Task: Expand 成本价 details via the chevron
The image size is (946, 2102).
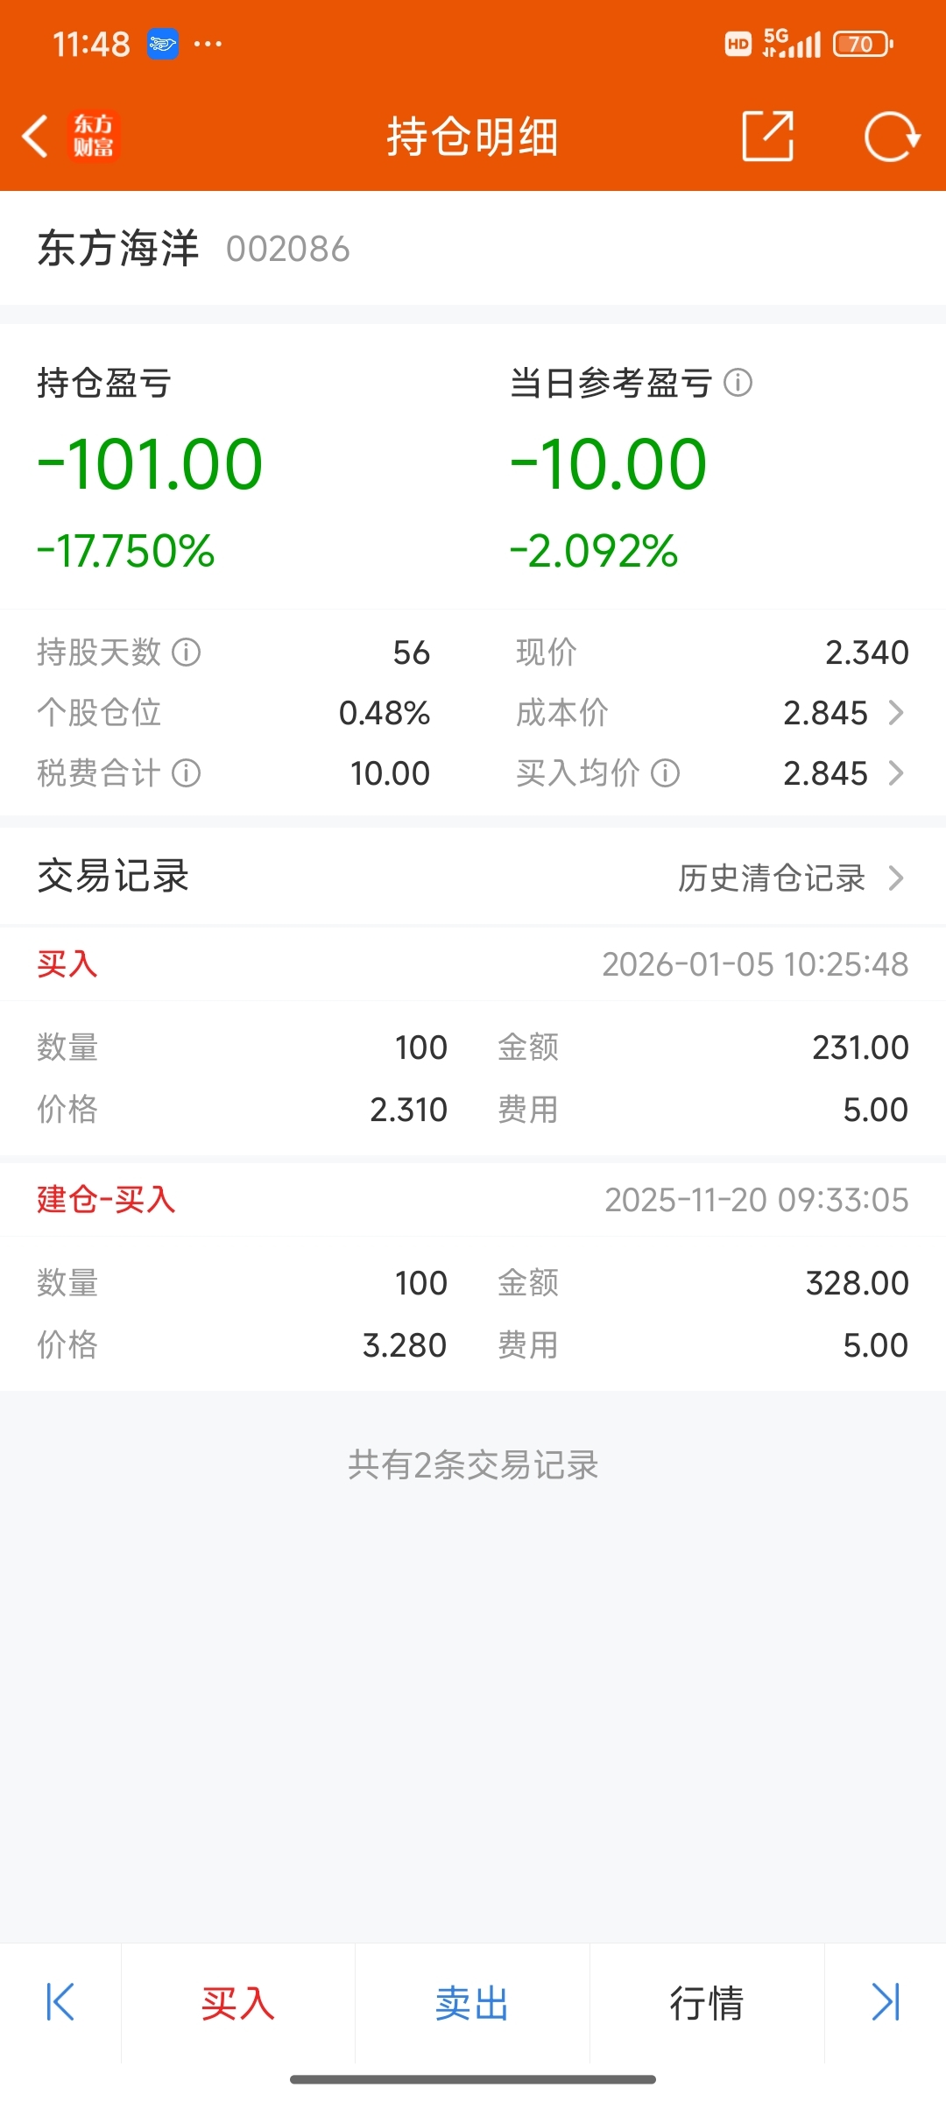Action: click(895, 713)
